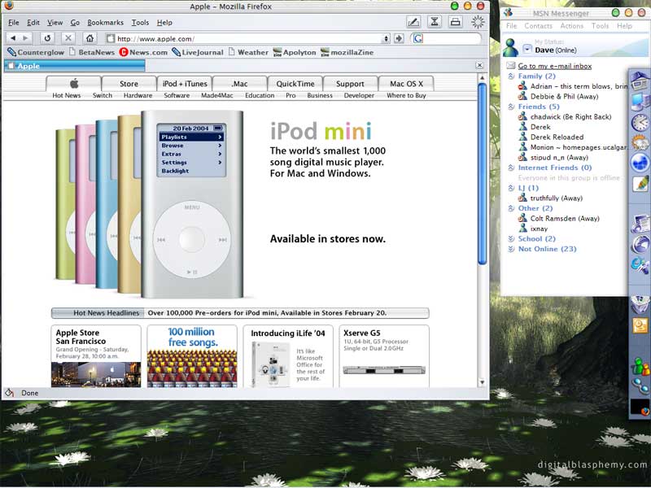The image size is (651, 488).
Task: Open the Apple logo home tab
Action: 74,84
